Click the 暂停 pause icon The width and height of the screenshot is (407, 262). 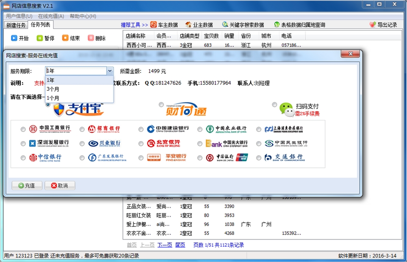pyautogui.click(x=39, y=38)
